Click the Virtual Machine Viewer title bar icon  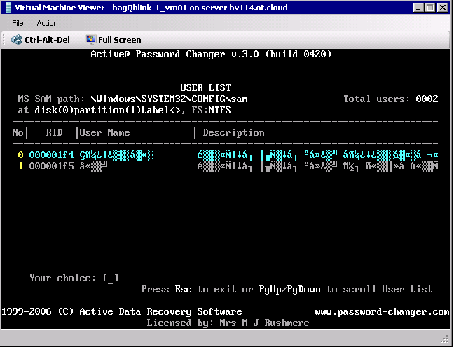pos(8,8)
